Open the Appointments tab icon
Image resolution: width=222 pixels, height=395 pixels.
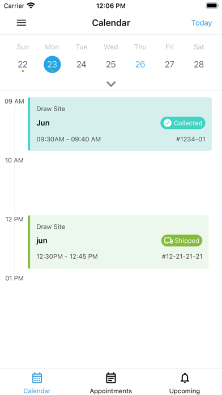[x=111, y=378]
